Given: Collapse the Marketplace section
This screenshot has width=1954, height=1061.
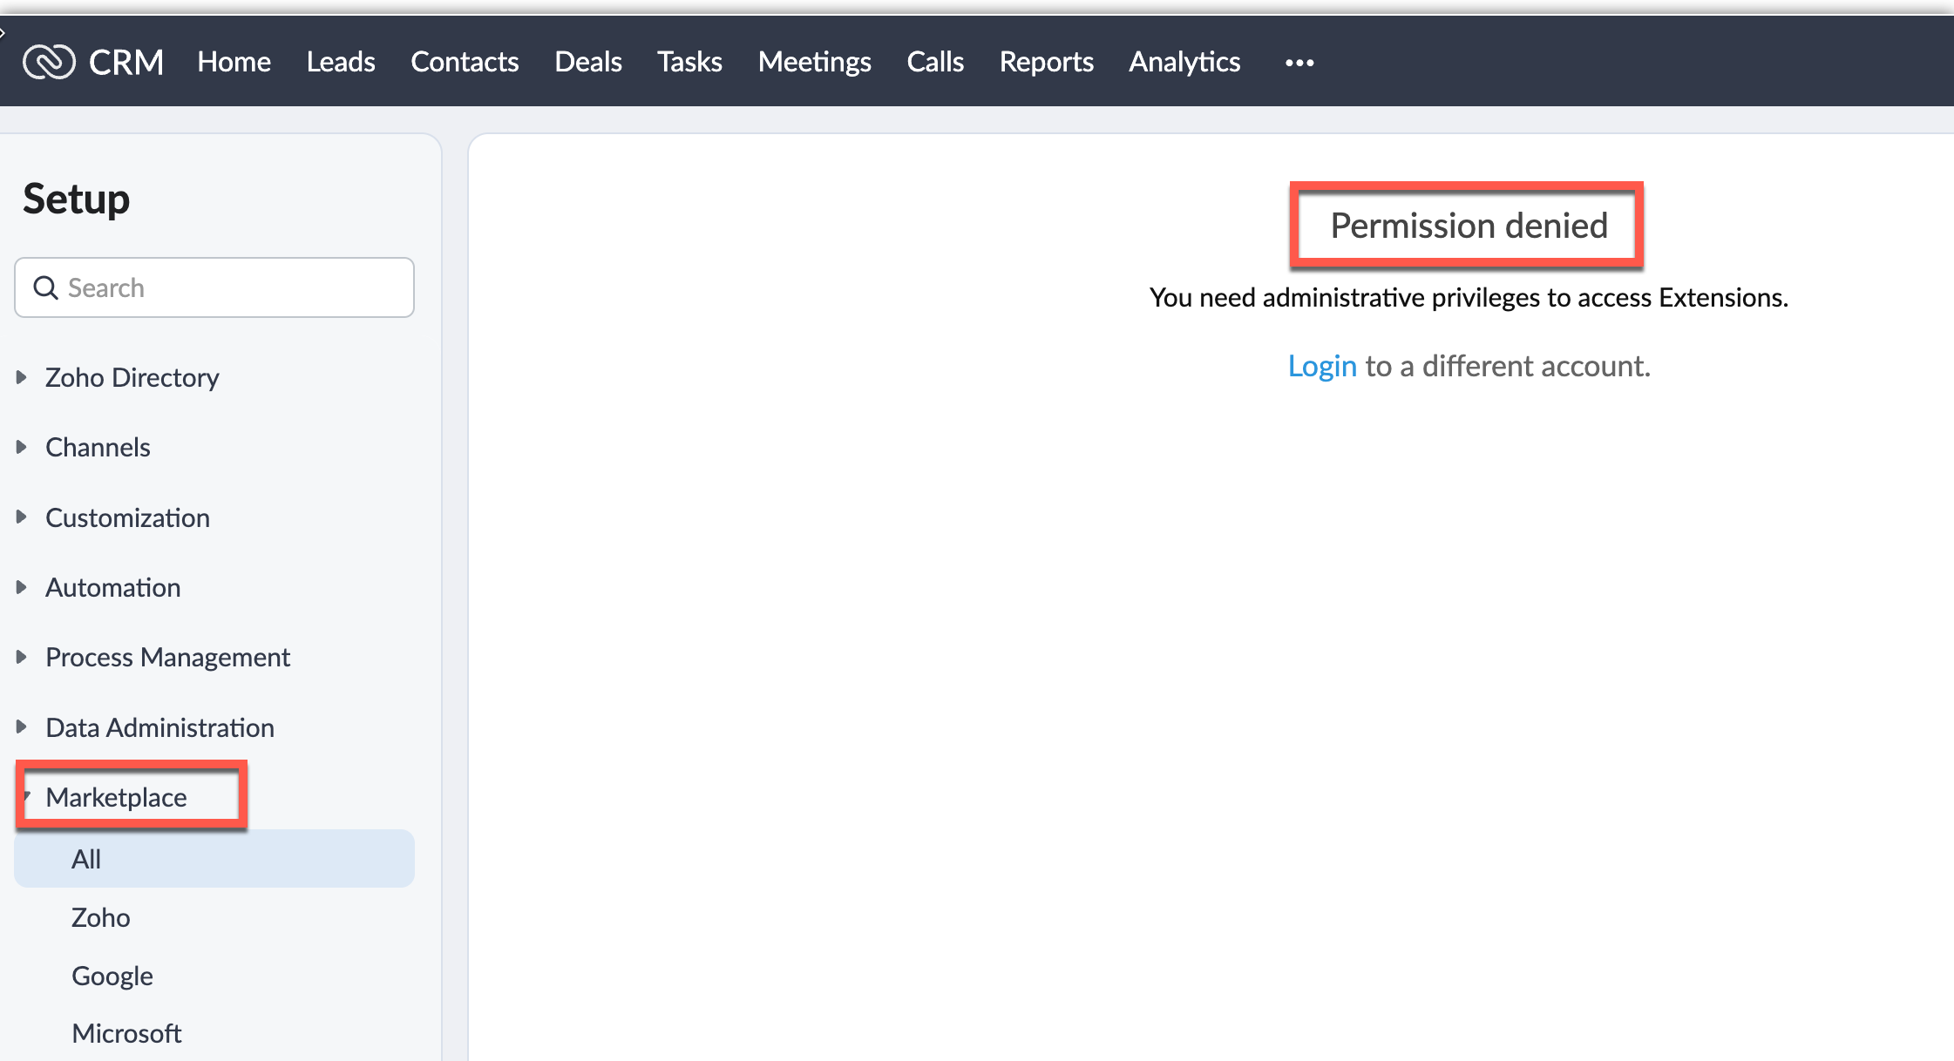Looking at the screenshot, I should coord(115,797).
